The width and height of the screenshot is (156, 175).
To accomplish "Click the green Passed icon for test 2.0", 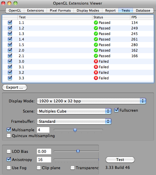I will pyautogui.click(x=96, y=50).
